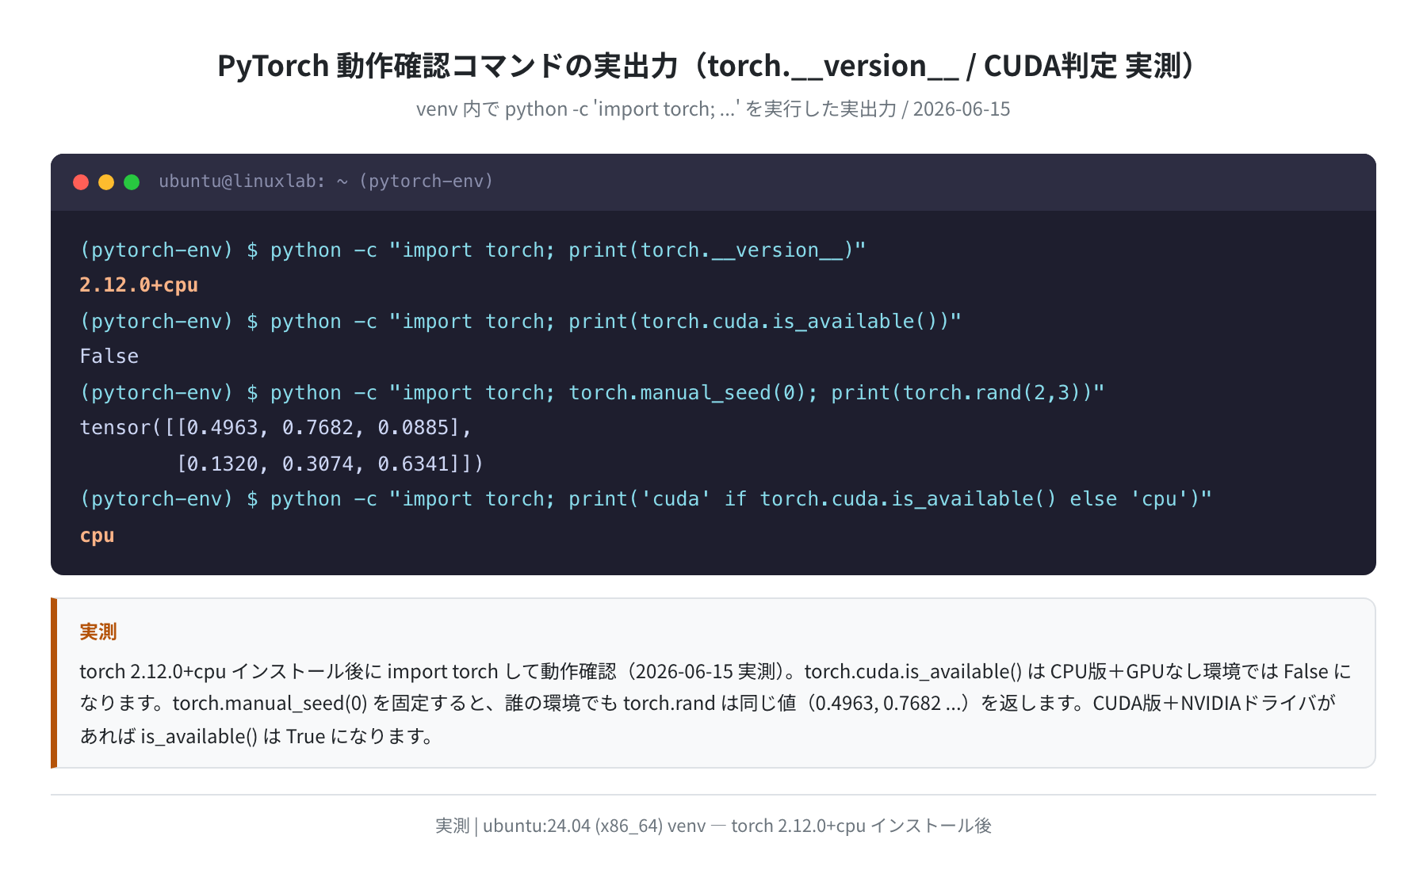Click the command printing 'cuda' else 'cpu'

coord(645,499)
